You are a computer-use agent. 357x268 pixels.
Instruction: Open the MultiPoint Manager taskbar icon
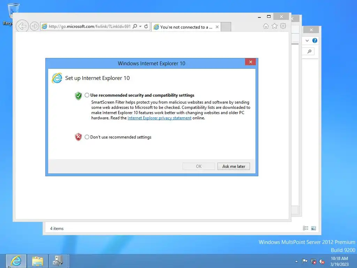pyautogui.click(x=58, y=261)
